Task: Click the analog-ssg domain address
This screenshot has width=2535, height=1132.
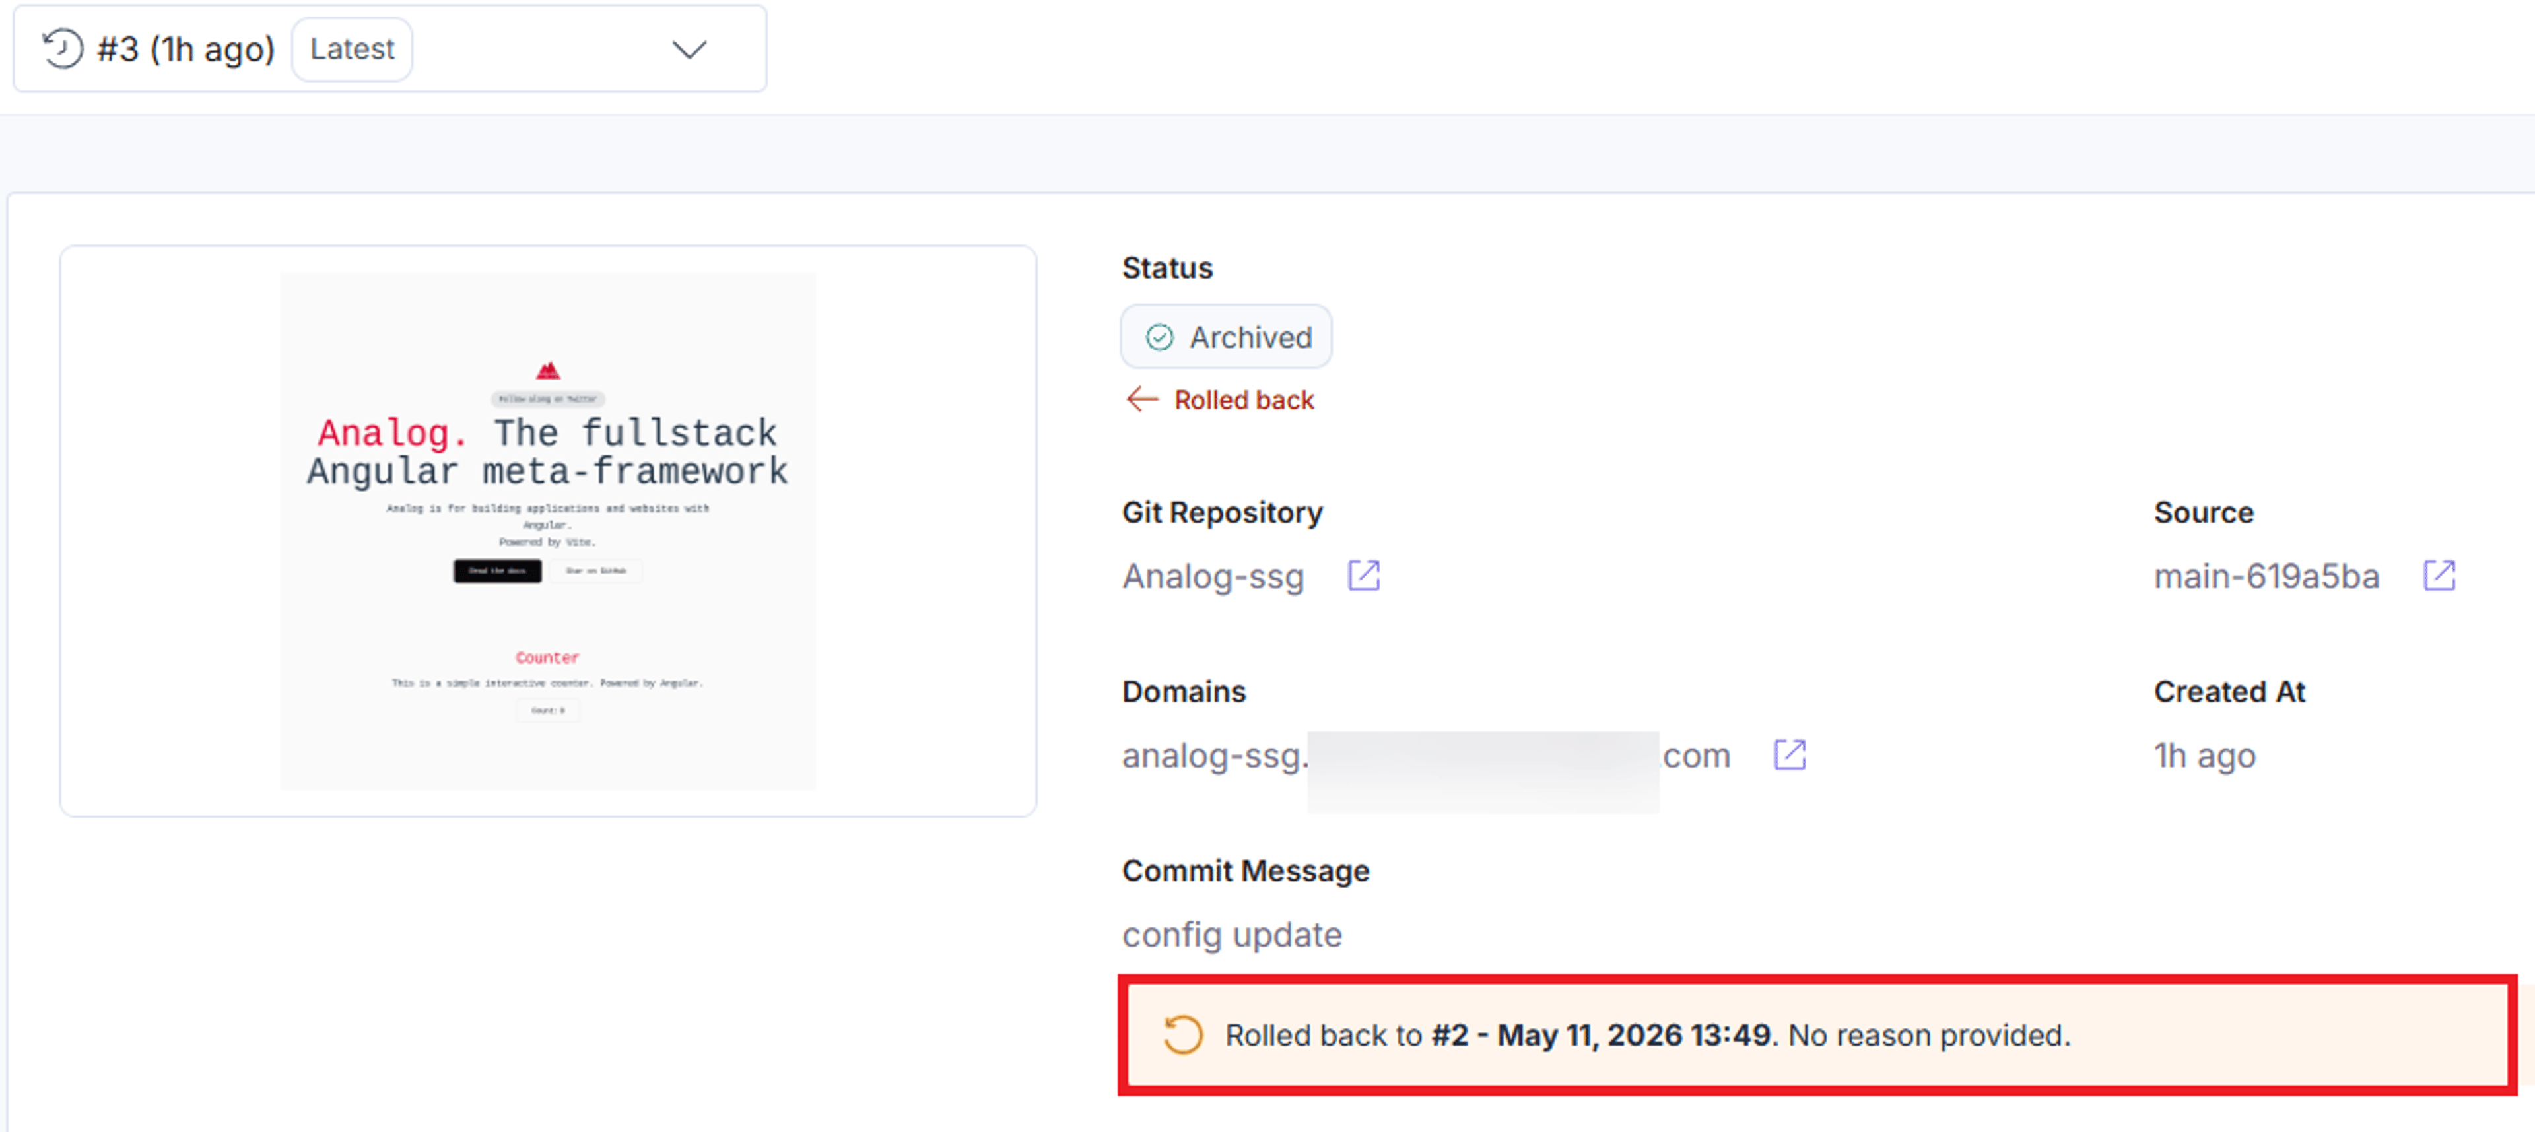Action: [x=1426, y=756]
